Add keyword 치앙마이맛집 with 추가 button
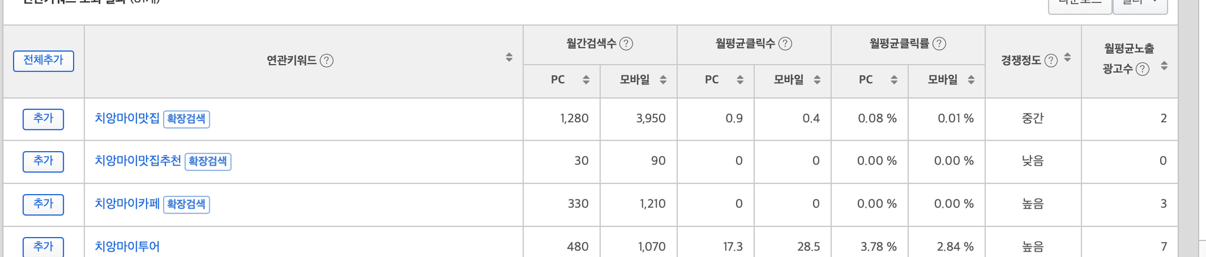Image resolution: width=1206 pixels, height=257 pixels. pyautogui.click(x=43, y=119)
